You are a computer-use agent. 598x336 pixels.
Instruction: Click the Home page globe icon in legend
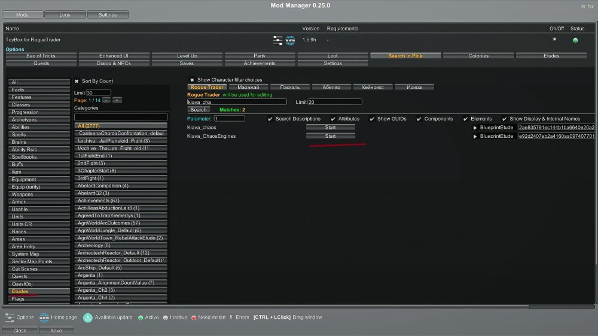coord(44,317)
